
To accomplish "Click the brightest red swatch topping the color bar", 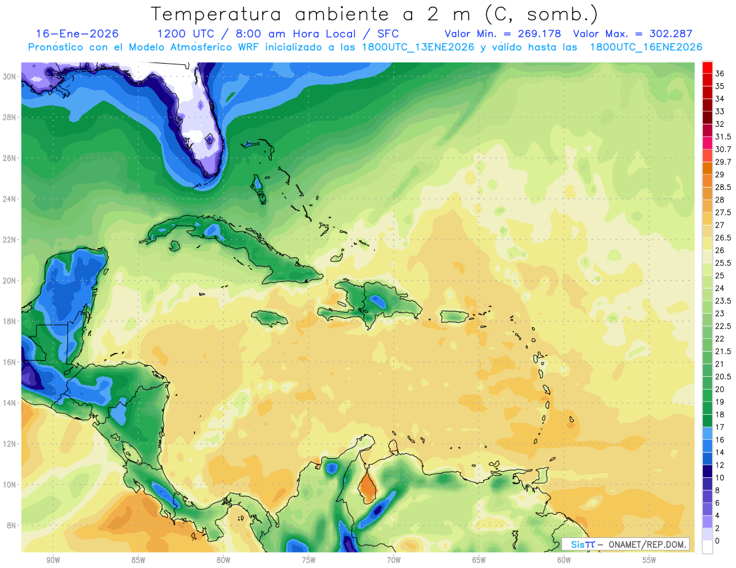I will 707,68.
